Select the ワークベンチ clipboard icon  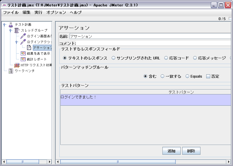[x=11, y=71]
